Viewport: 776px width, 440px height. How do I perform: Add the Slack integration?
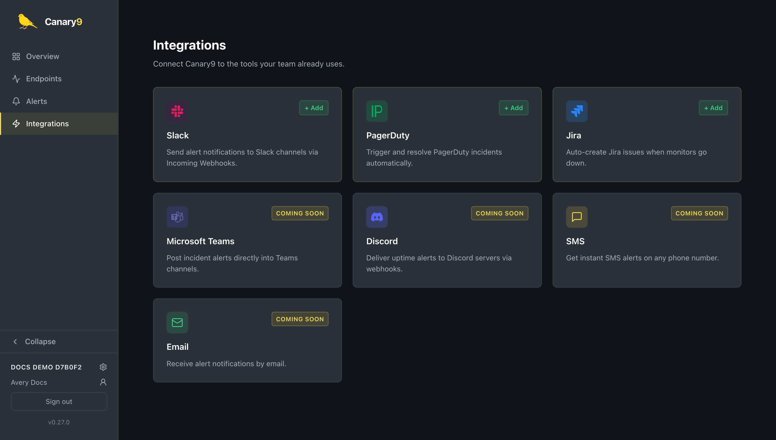click(313, 108)
